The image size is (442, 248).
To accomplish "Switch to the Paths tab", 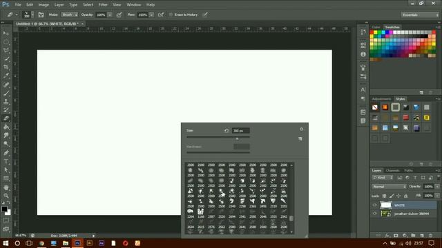I will [408, 170].
